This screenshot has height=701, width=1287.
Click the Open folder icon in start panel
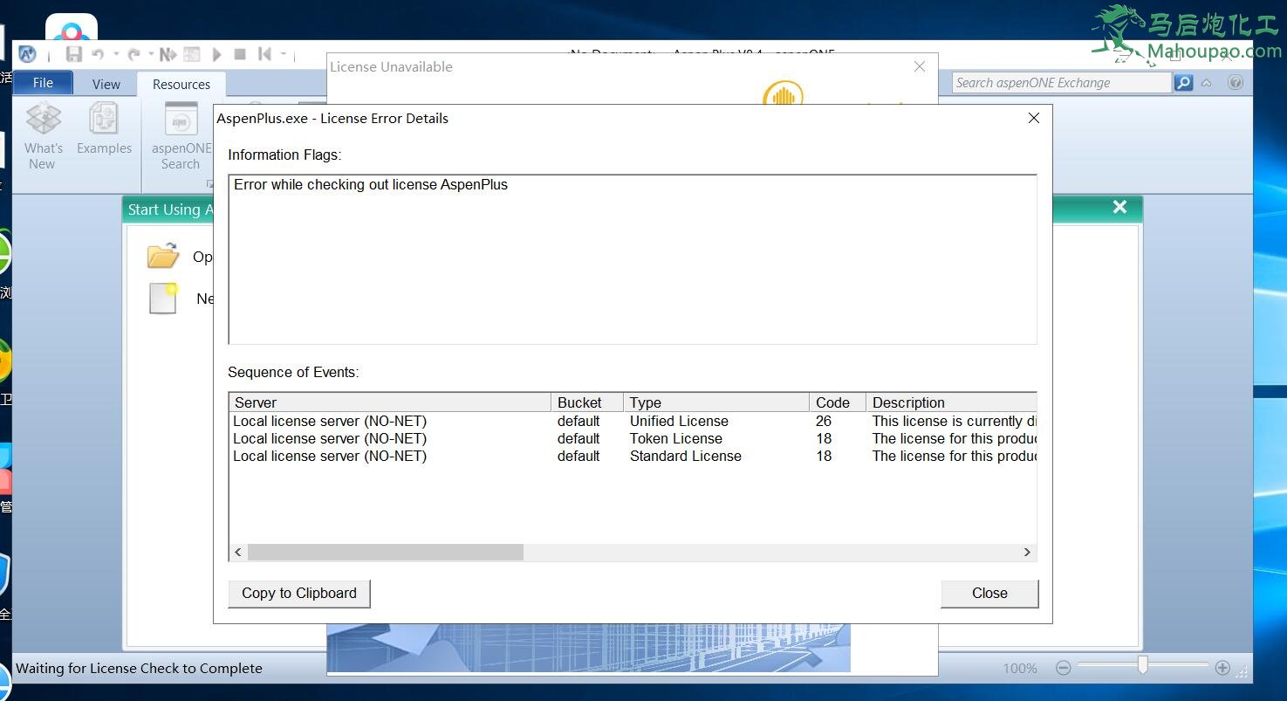pos(163,256)
